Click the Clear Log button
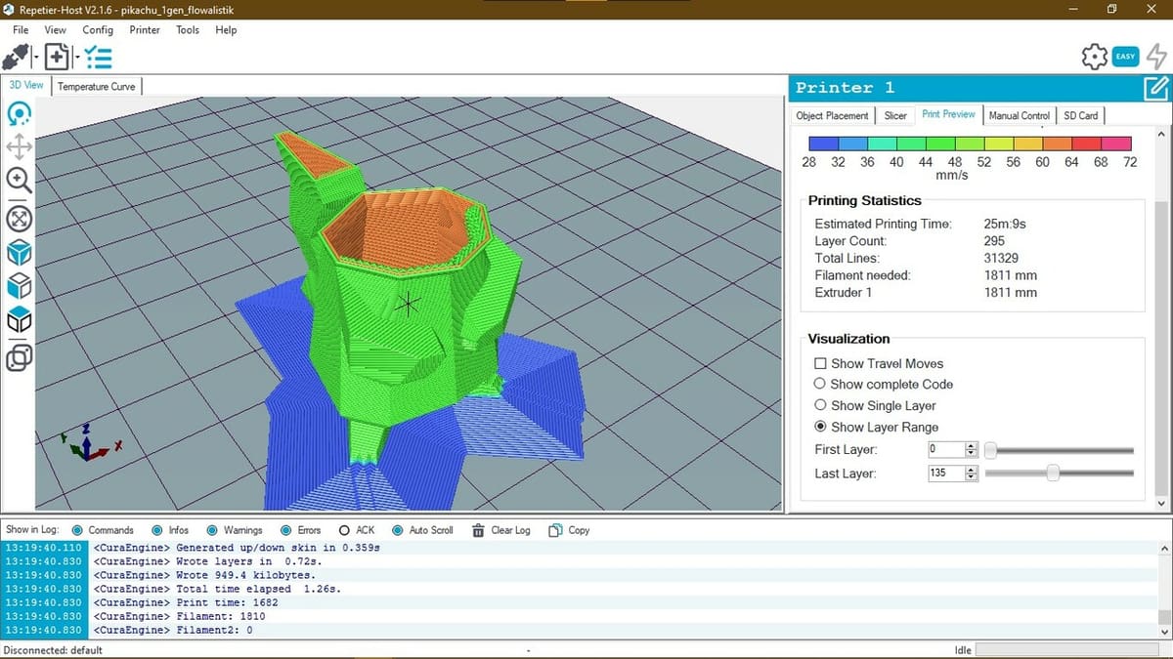Screen dimensions: 1173x659 tap(500, 530)
